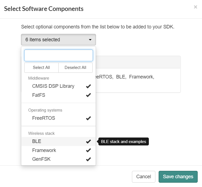This screenshot has width=202, height=187.
Task: Click the checkmark in the BLE row
Action: coord(88,142)
